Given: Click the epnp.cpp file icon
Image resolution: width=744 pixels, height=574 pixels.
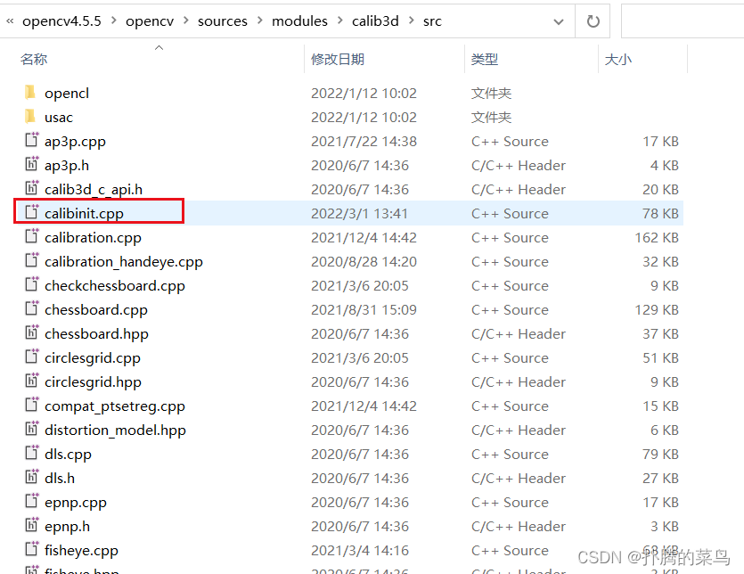Looking at the screenshot, I should (x=32, y=502).
